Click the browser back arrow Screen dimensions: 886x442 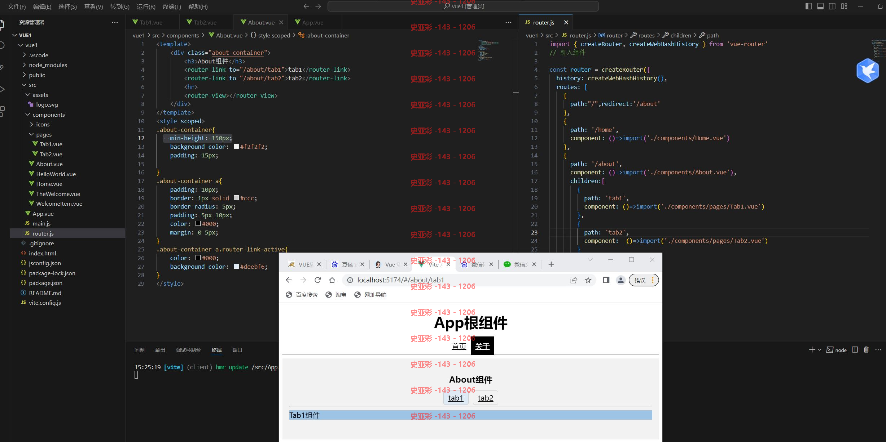pyautogui.click(x=289, y=280)
